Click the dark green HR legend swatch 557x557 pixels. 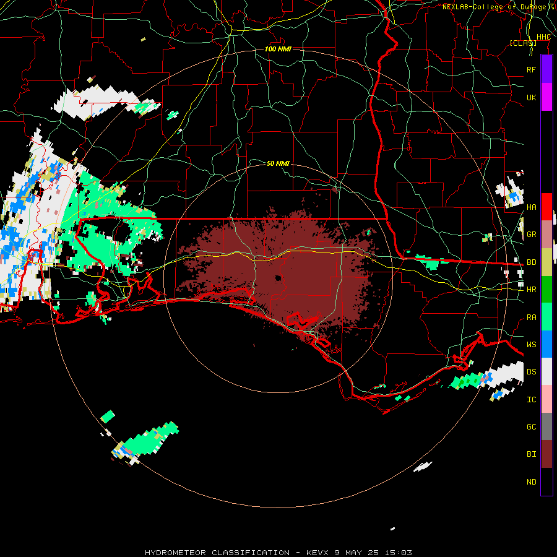coord(546,290)
